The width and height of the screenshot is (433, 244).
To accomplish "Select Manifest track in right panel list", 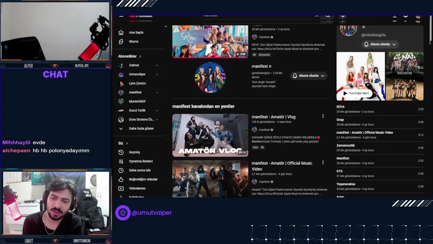I will pos(380,161).
